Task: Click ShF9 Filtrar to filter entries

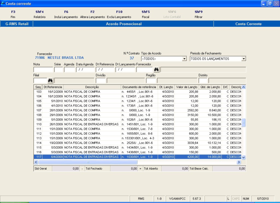Action: click(198, 14)
